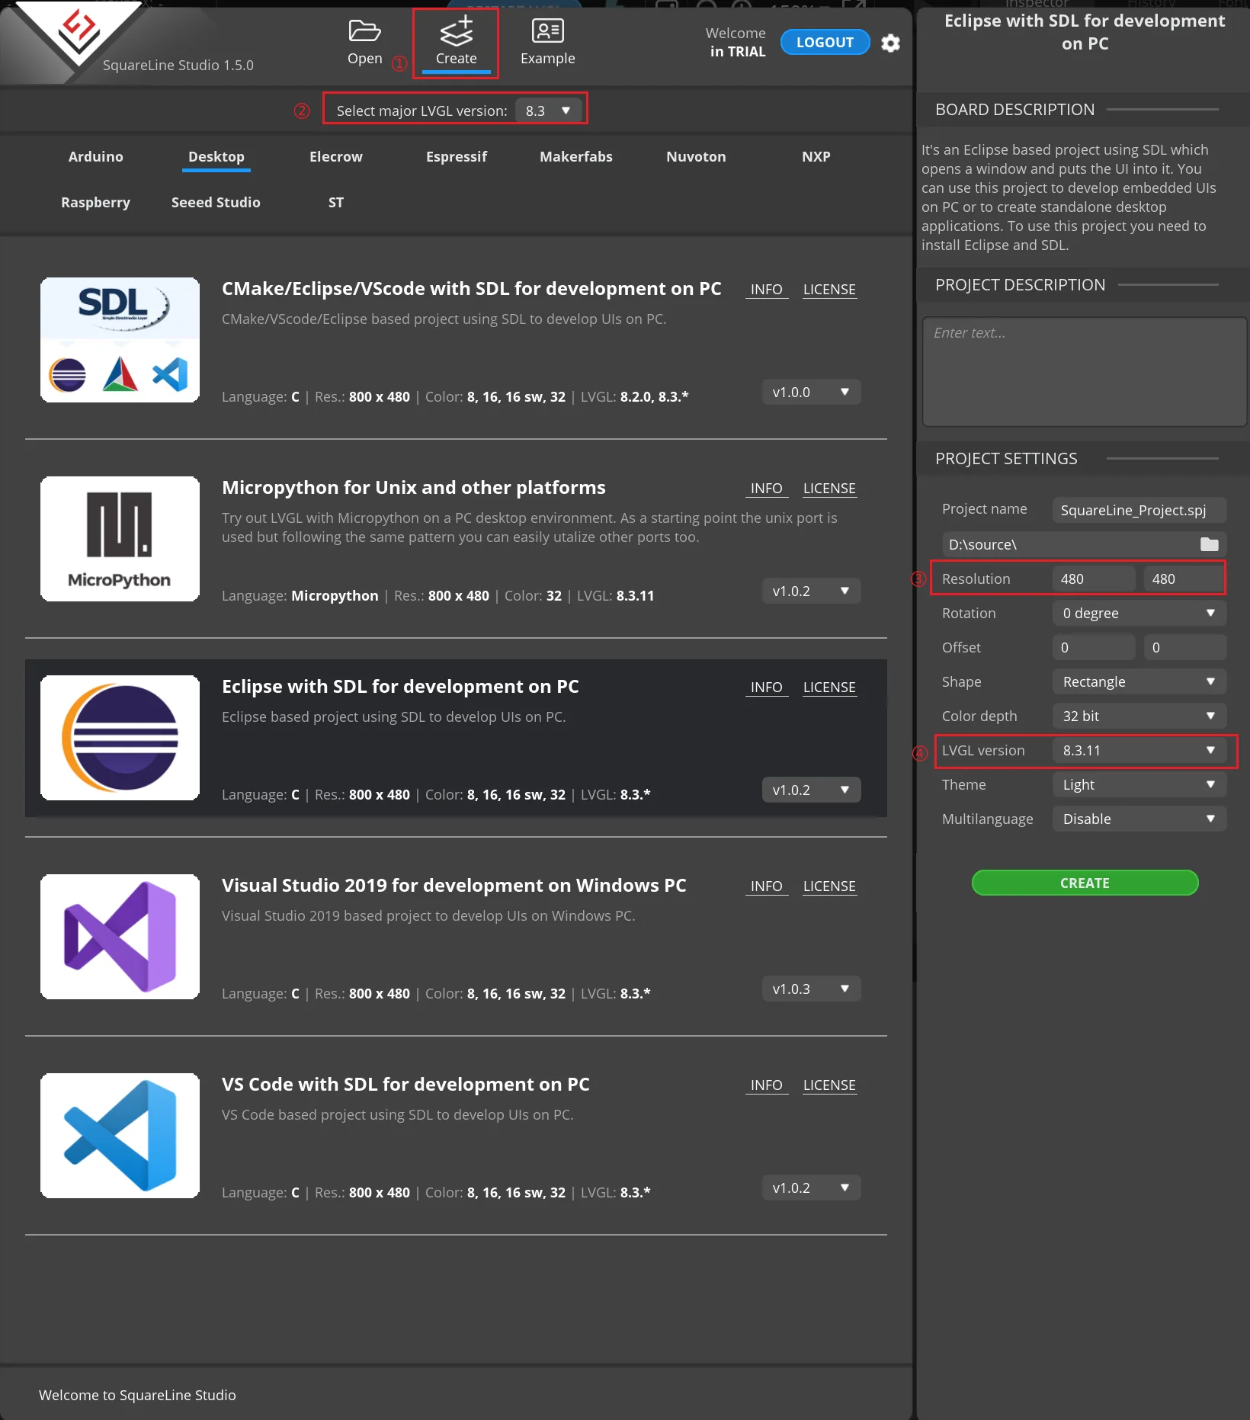This screenshot has width=1250, height=1420.
Task: Switch to the NXP tab
Action: [816, 157]
